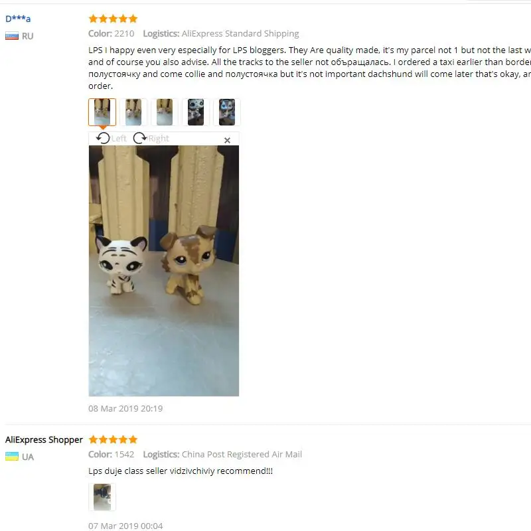Open the fifth photo thumbnail in D***a's review

click(227, 112)
